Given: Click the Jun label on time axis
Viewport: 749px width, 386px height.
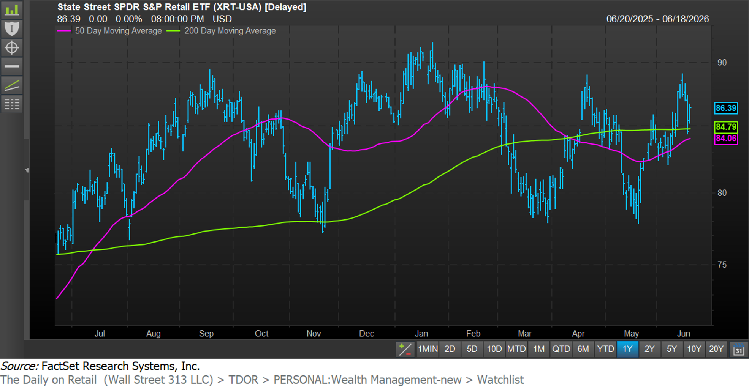Looking at the screenshot, I should [x=684, y=334].
